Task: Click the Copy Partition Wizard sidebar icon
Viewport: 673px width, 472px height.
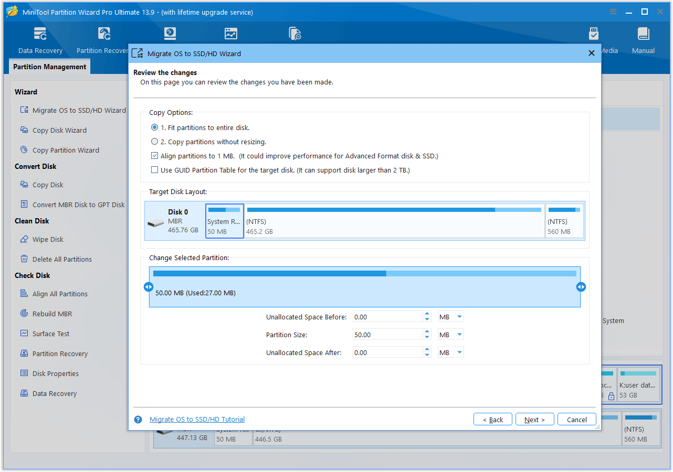Action: pos(24,150)
